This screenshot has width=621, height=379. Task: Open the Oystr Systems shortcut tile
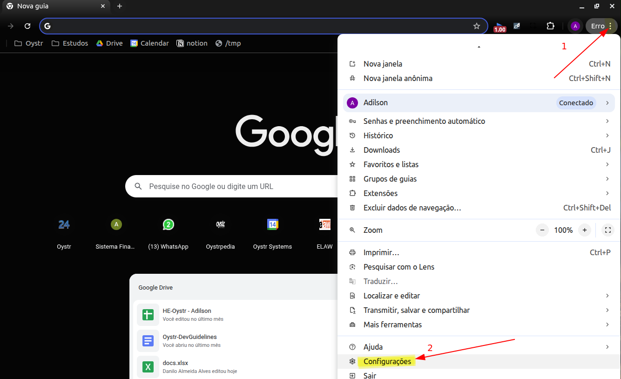tap(272, 233)
